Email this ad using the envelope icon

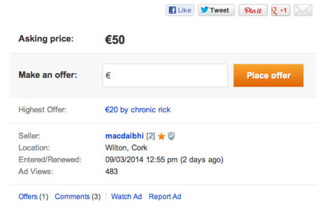303,10
